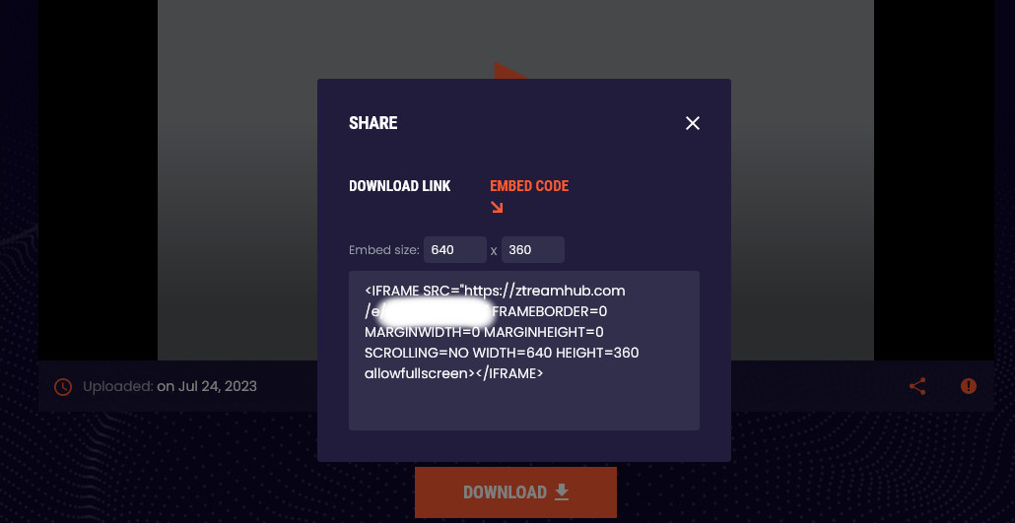Viewport: 1015px width, 523px height.
Task: Click the report exclamation icon
Action: [x=969, y=386]
